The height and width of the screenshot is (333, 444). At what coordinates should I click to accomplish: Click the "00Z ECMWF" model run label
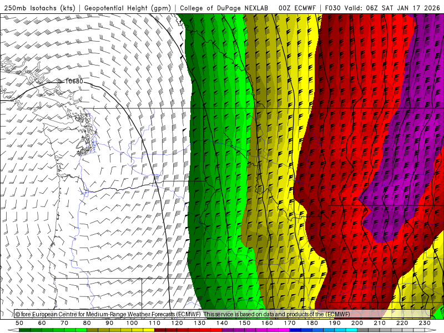pos(297,8)
